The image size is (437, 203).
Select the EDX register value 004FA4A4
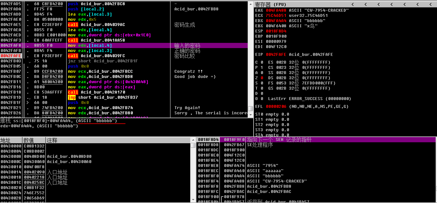click(276, 21)
